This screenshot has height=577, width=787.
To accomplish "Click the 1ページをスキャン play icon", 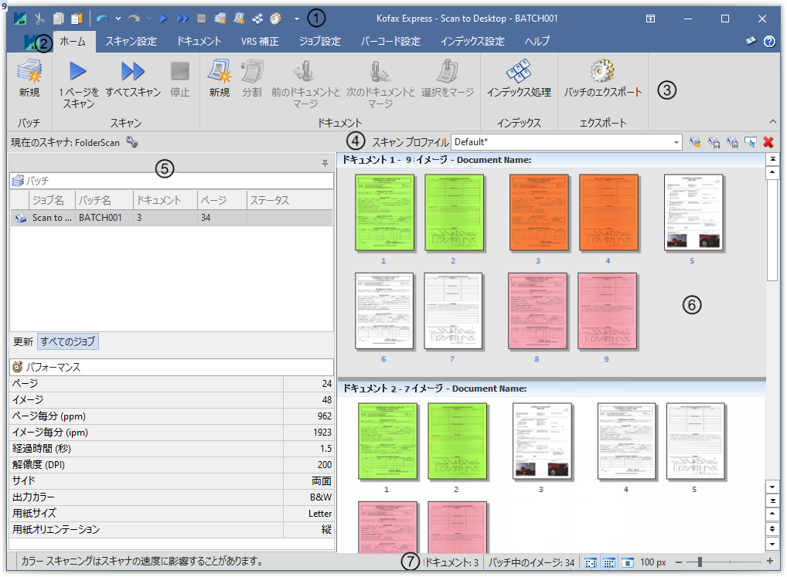I will [79, 71].
